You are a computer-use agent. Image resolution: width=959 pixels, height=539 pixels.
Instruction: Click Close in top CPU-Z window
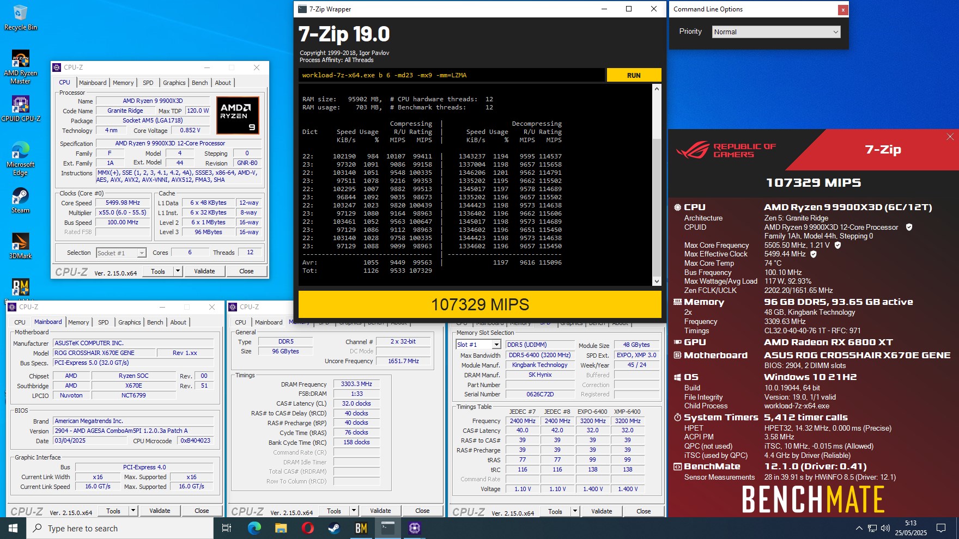tap(246, 271)
